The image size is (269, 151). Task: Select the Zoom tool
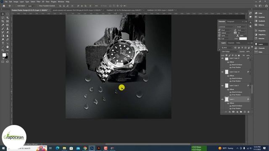pyautogui.click(x=3, y=50)
